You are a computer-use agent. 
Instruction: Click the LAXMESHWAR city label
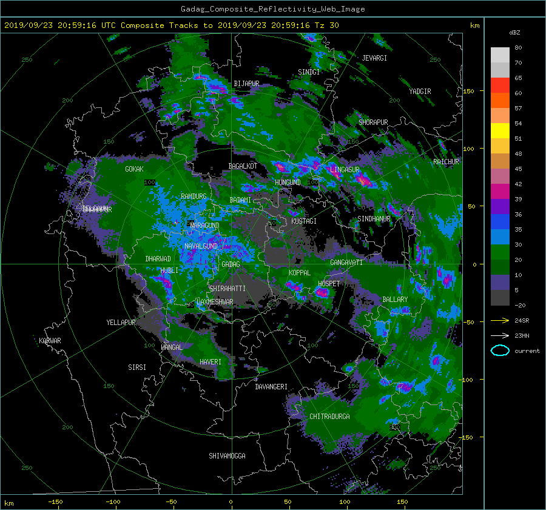(215, 302)
